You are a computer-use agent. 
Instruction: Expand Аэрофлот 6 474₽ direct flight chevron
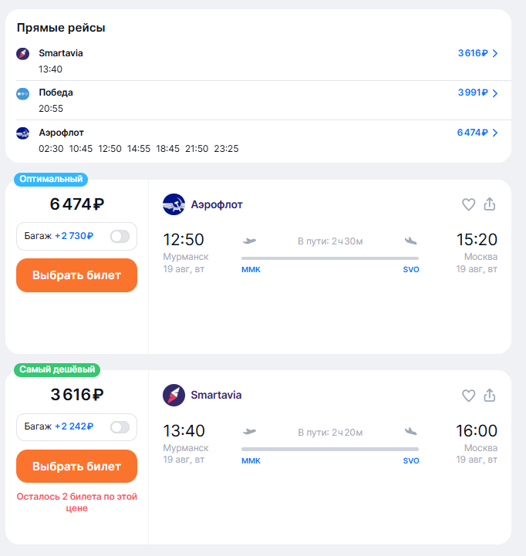[495, 133]
